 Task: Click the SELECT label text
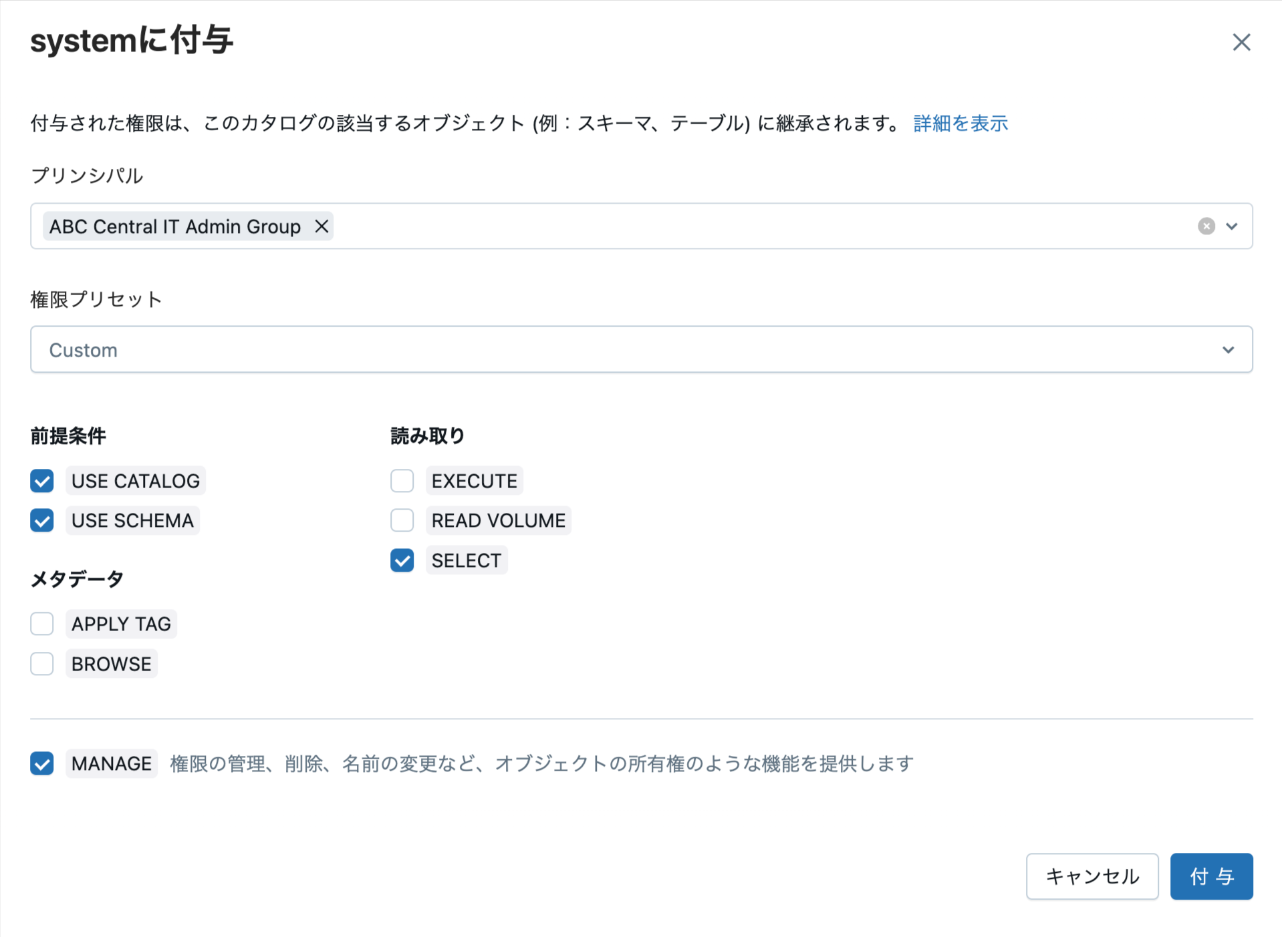[467, 560]
